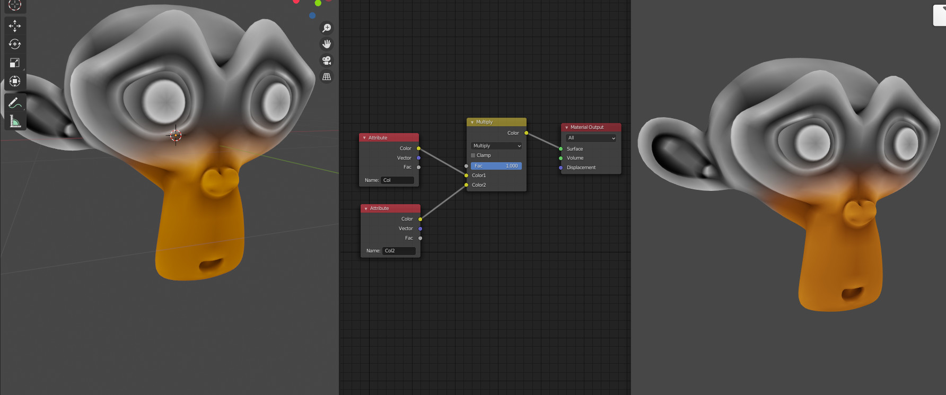This screenshot has width=946, height=395.
Task: Click the hand pan view button
Action: point(327,44)
